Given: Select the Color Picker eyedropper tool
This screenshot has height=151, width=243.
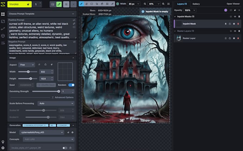Looking at the screenshot, I should pos(113,4).
